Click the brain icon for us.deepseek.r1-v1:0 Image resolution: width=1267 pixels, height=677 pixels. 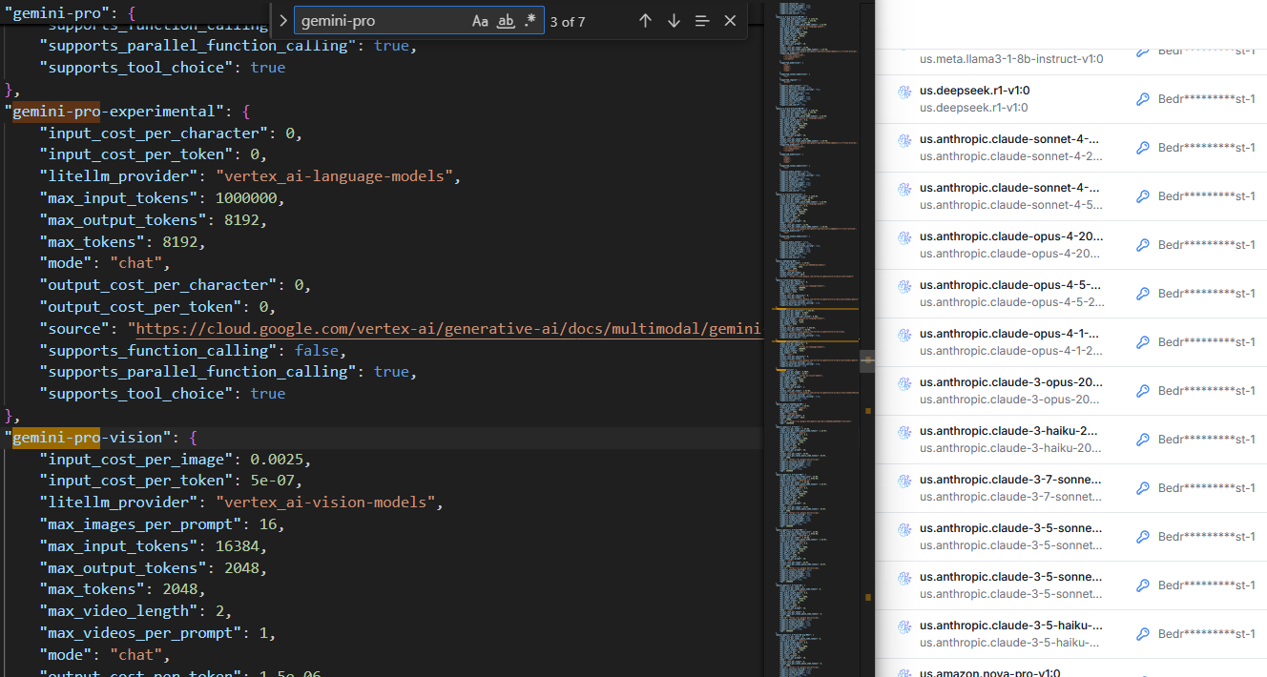[905, 92]
